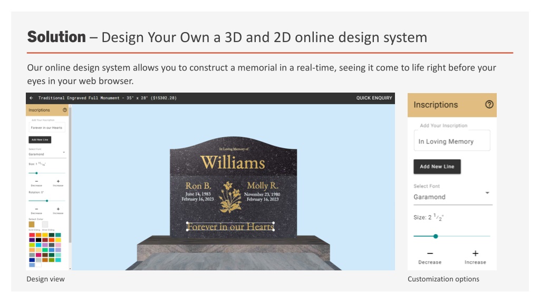Click the 'In Loving Memory' inscription input field
This screenshot has width=540, height=303.
452,141
